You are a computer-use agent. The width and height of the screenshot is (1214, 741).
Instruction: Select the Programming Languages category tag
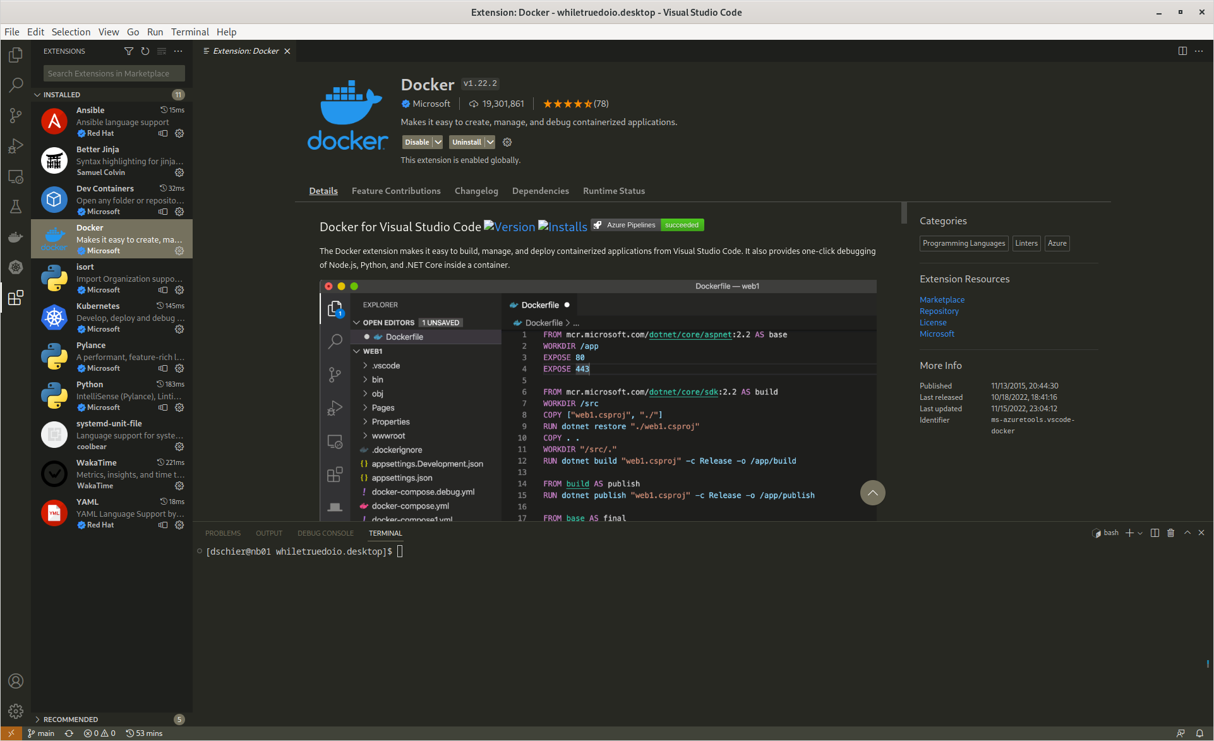pyautogui.click(x=964, y=243)
